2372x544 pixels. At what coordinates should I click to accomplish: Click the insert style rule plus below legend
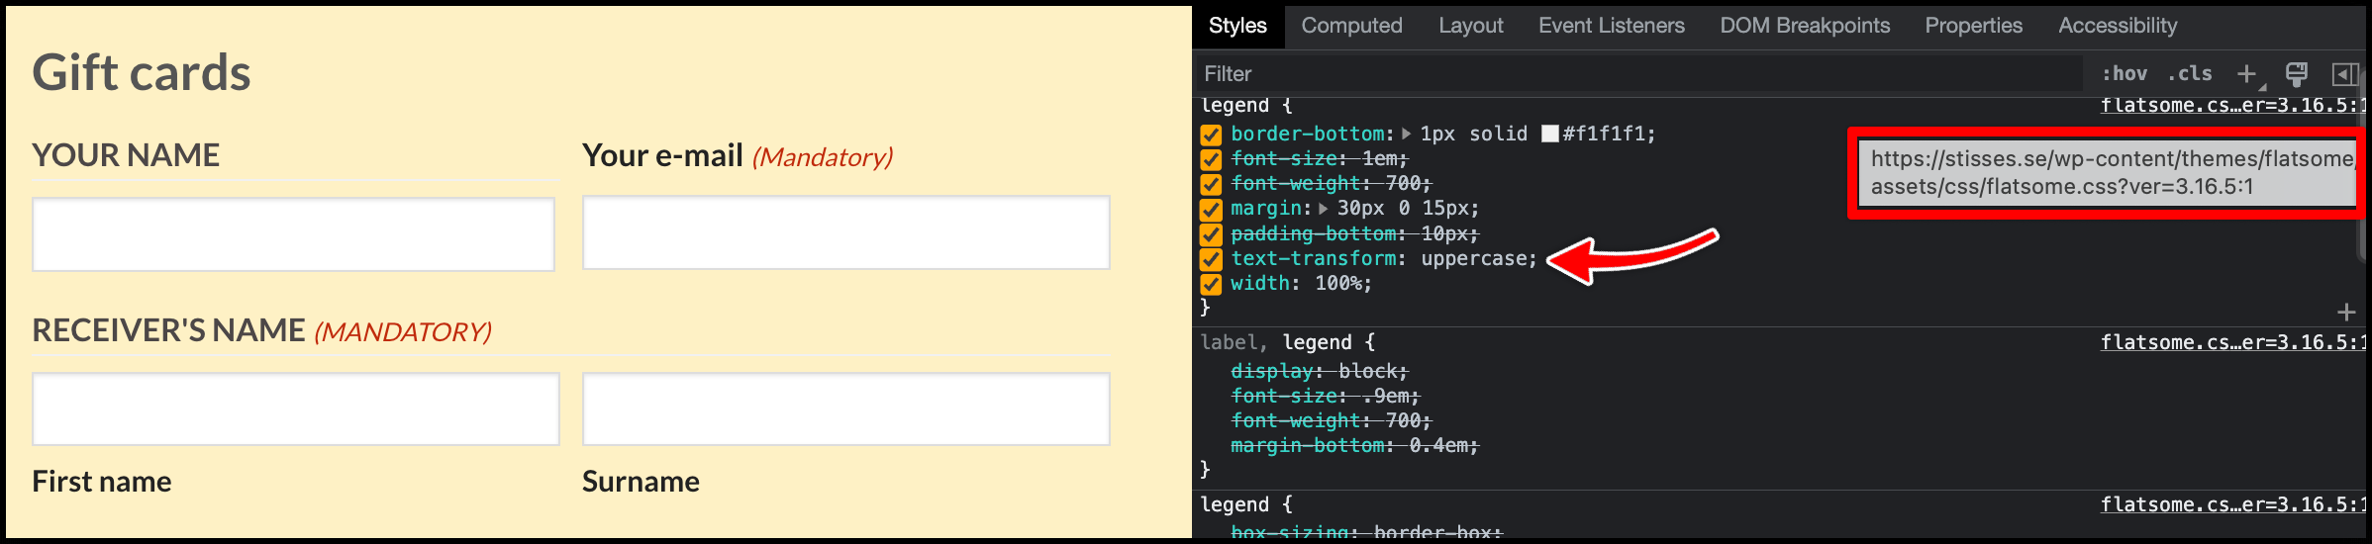(x=2346, y=313)
